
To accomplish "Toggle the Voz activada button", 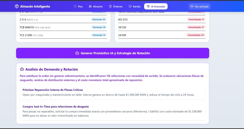I will 199,6.
